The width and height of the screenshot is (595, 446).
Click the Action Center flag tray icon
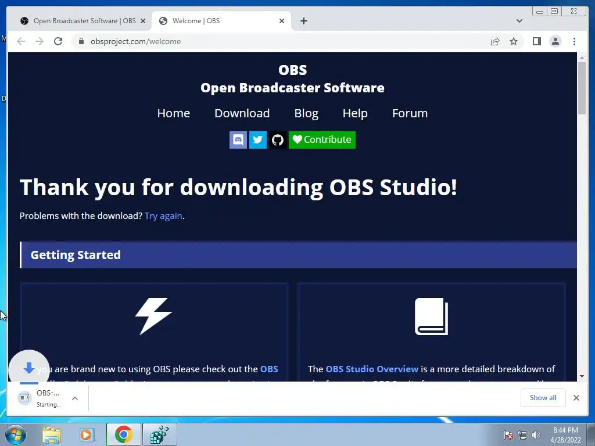[x=508, y=435]
